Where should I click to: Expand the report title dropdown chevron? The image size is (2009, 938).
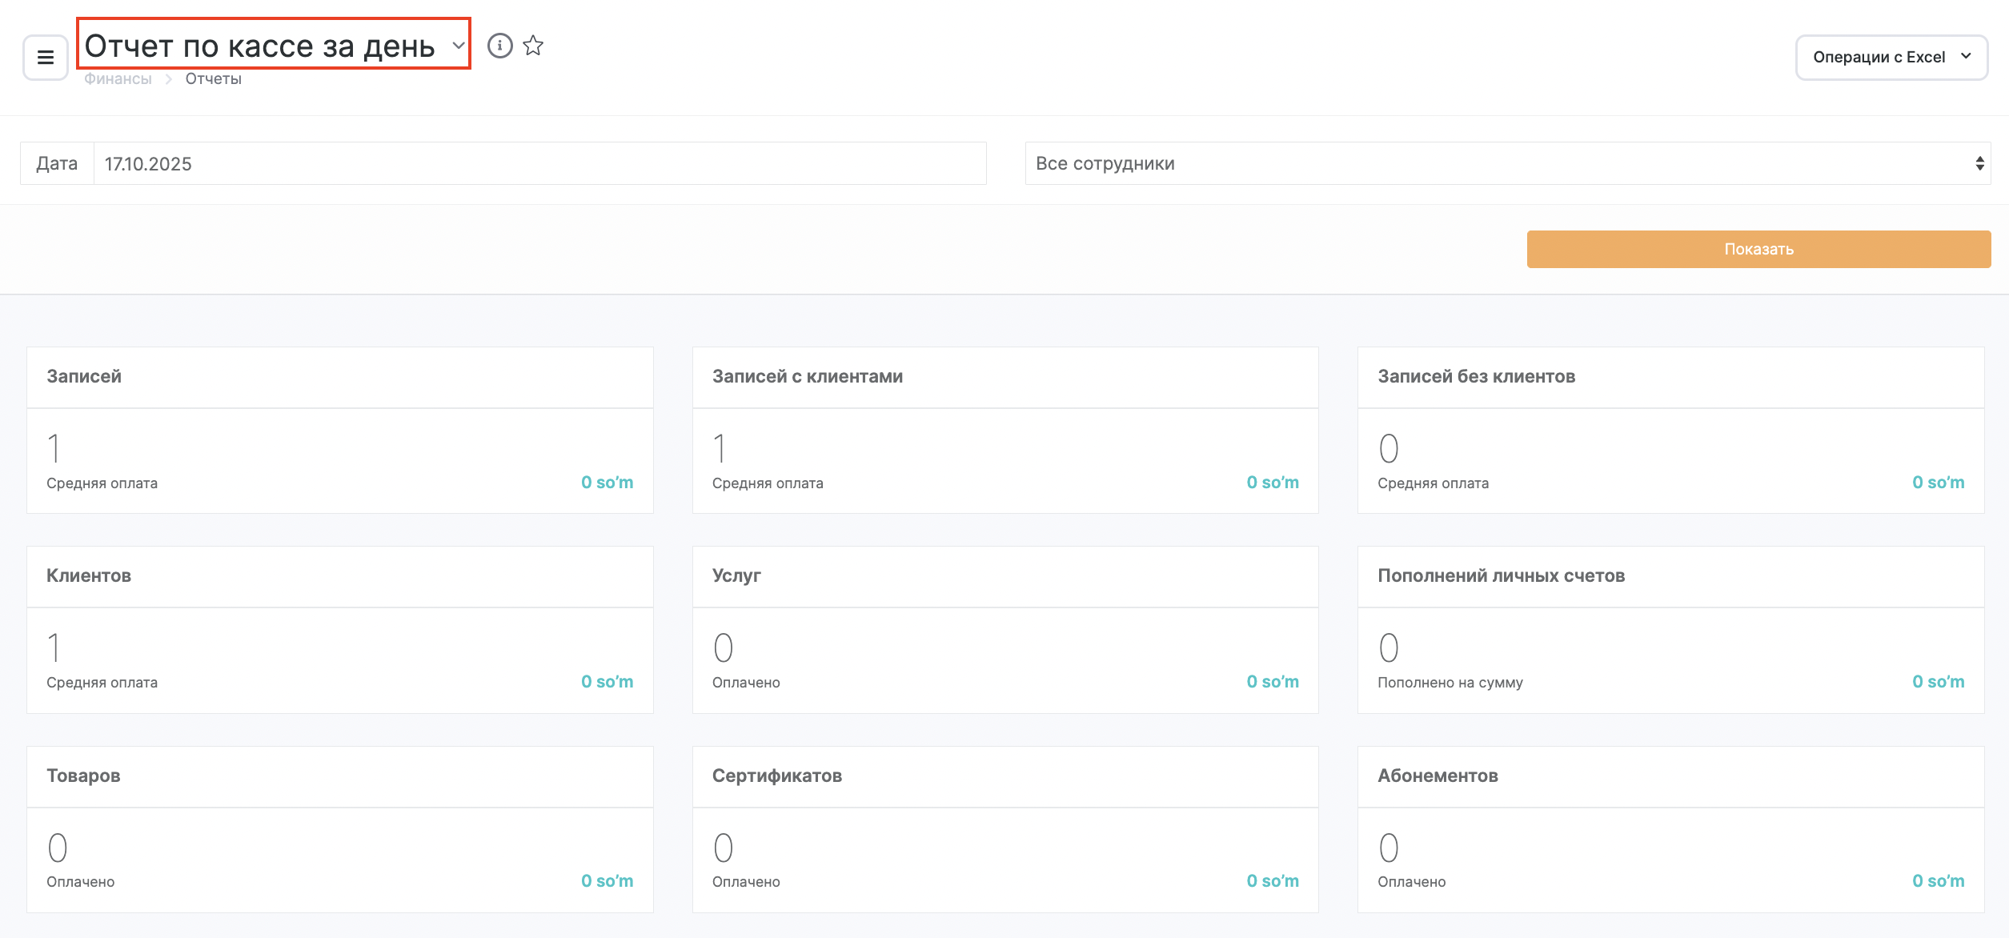pos(459,45)
